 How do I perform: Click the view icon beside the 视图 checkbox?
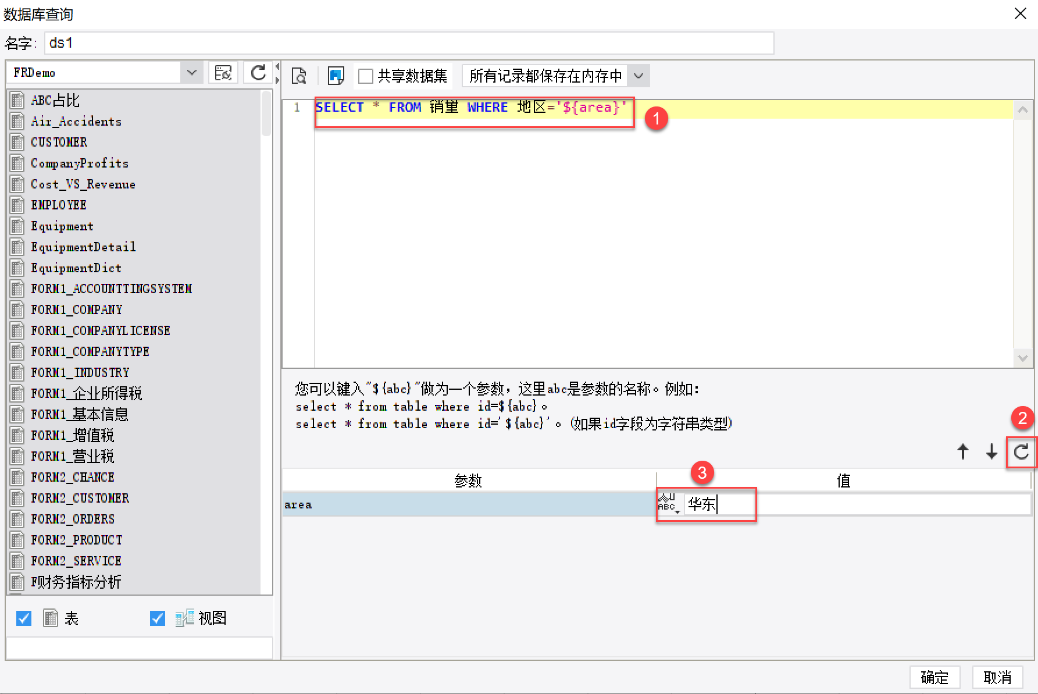pos(185,618)
